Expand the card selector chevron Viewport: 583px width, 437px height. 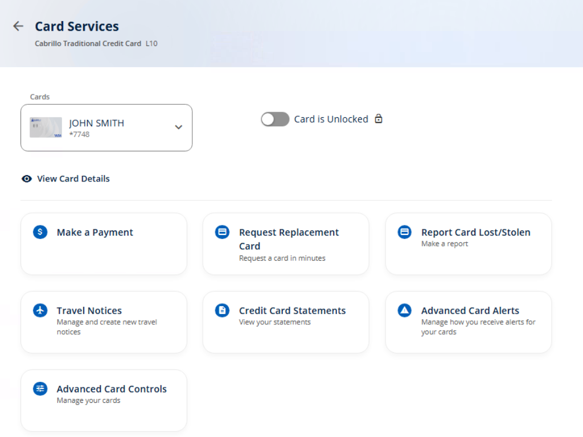tap(178, 127)
